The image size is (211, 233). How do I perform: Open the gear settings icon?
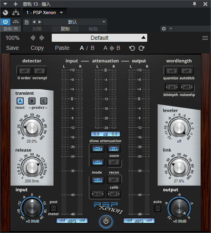[x=164, y=29]
